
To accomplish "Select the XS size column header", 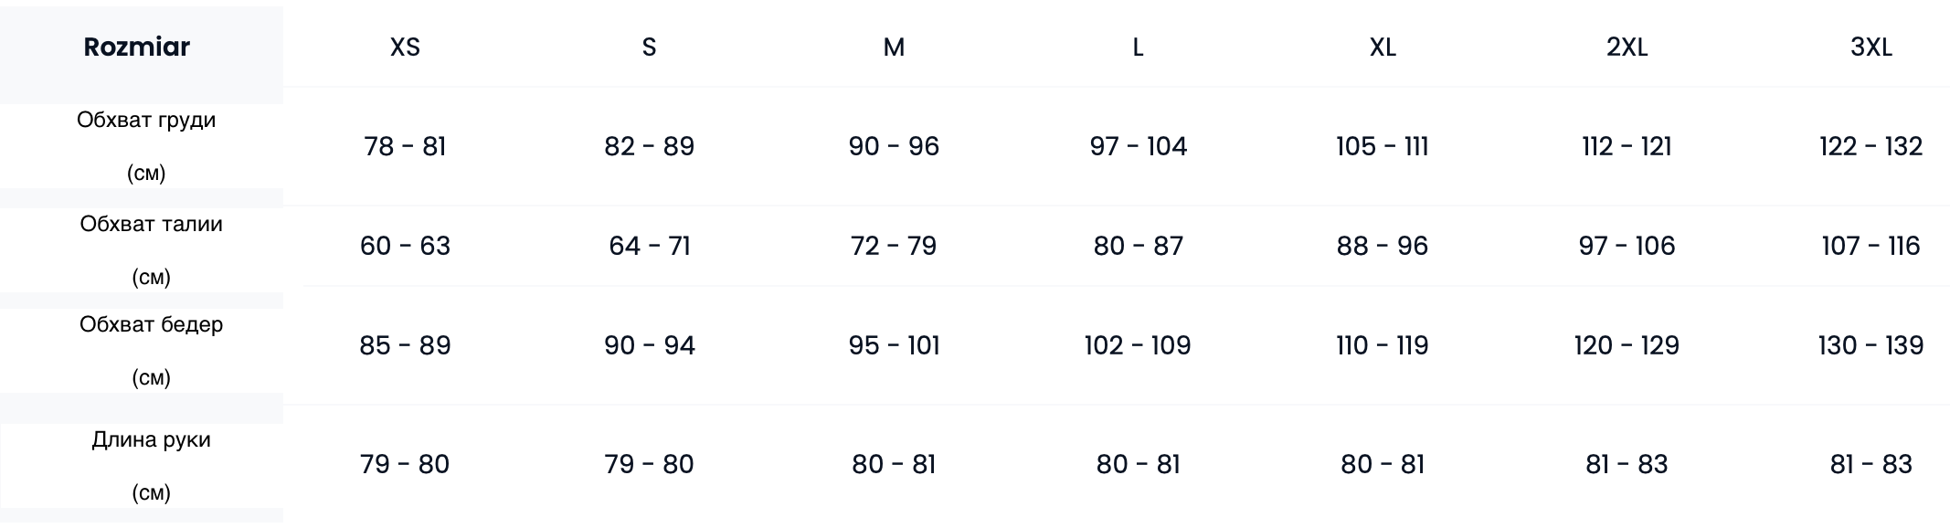I will (405, 48).
